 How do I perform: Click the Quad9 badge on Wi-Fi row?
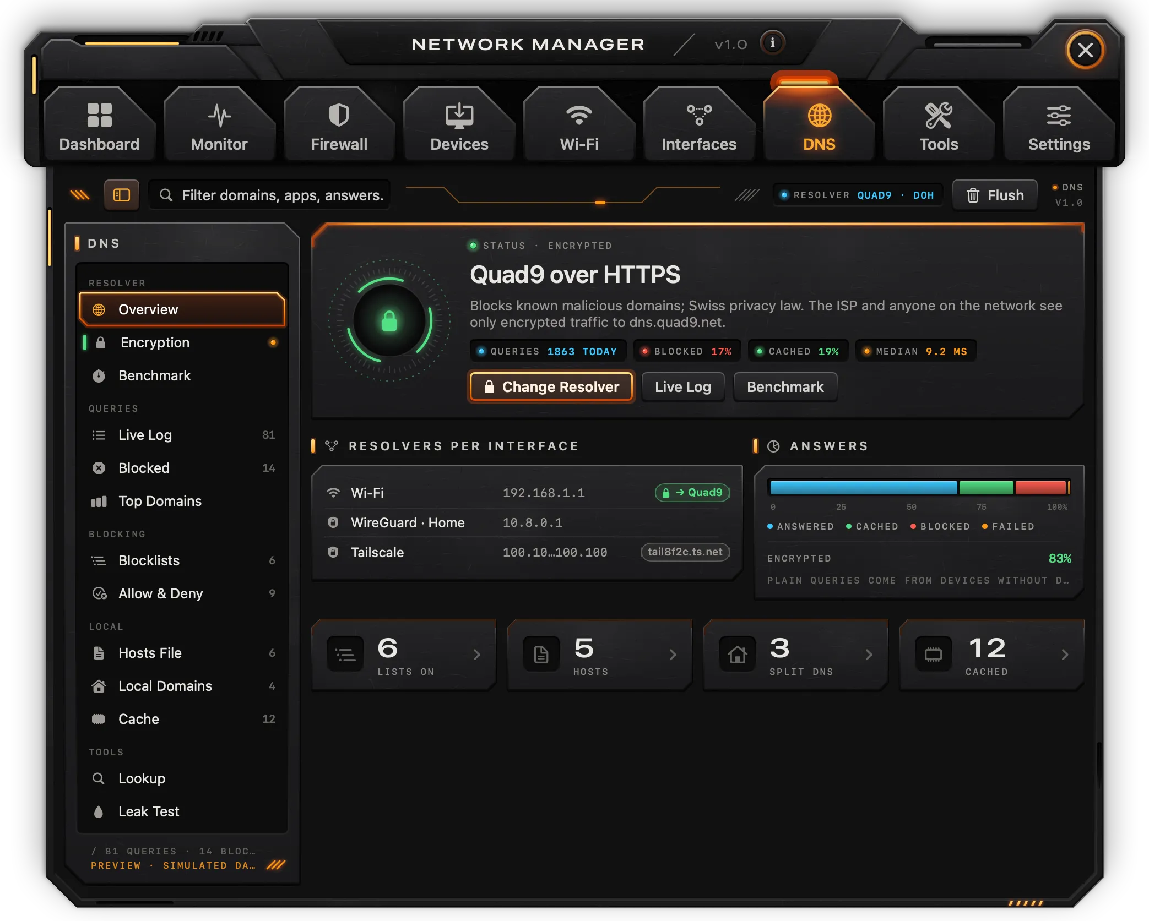[692, 492]
